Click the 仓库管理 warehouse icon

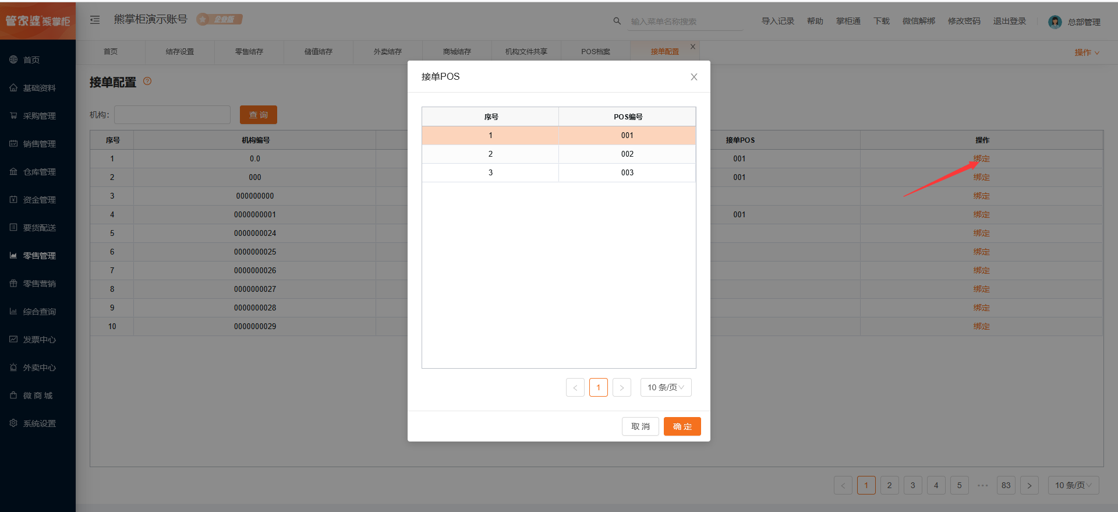coord(13,171)
